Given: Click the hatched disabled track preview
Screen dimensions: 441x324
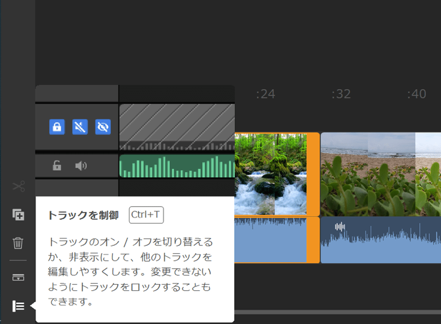Looking at the screenshot, I should tap(177, 127).
